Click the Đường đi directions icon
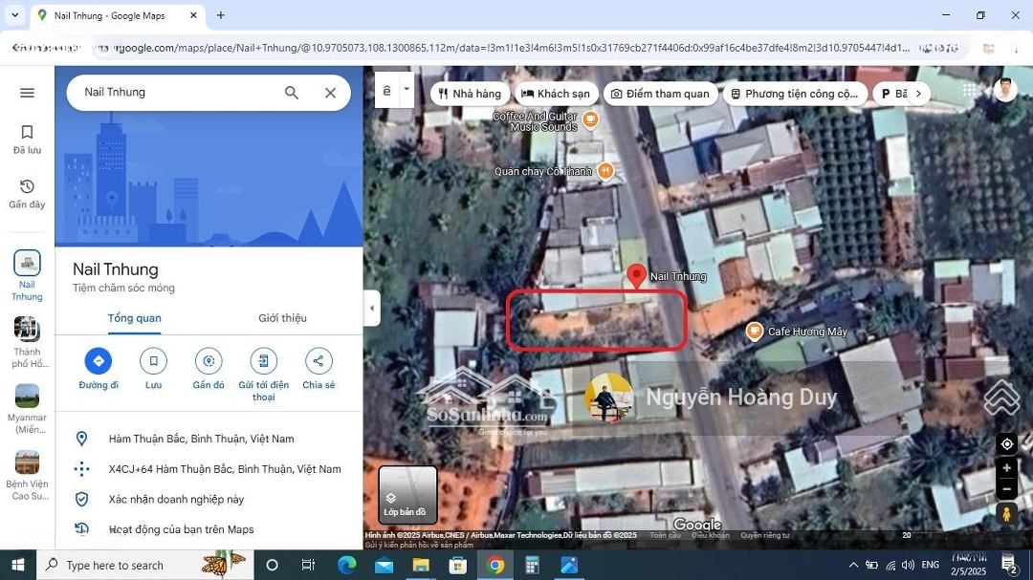This screenshot has height=580, width=1033. coord(99,361)
